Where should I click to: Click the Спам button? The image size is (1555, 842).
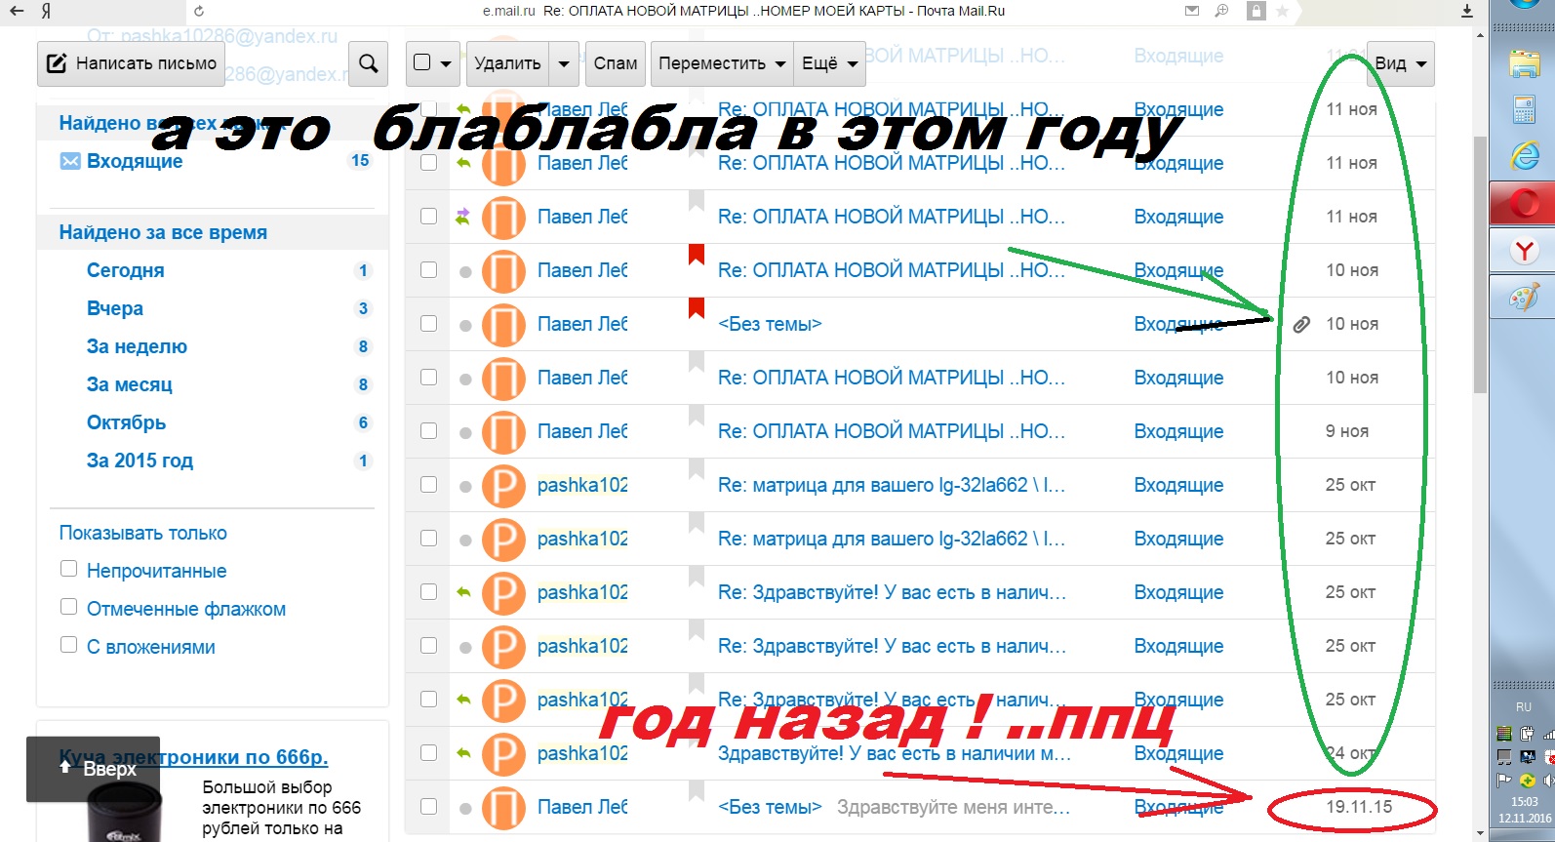[x=615, y=63]
